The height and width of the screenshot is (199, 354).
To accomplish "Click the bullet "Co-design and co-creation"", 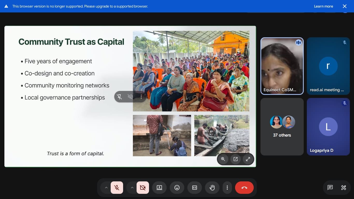I will (x=59, y=73).
